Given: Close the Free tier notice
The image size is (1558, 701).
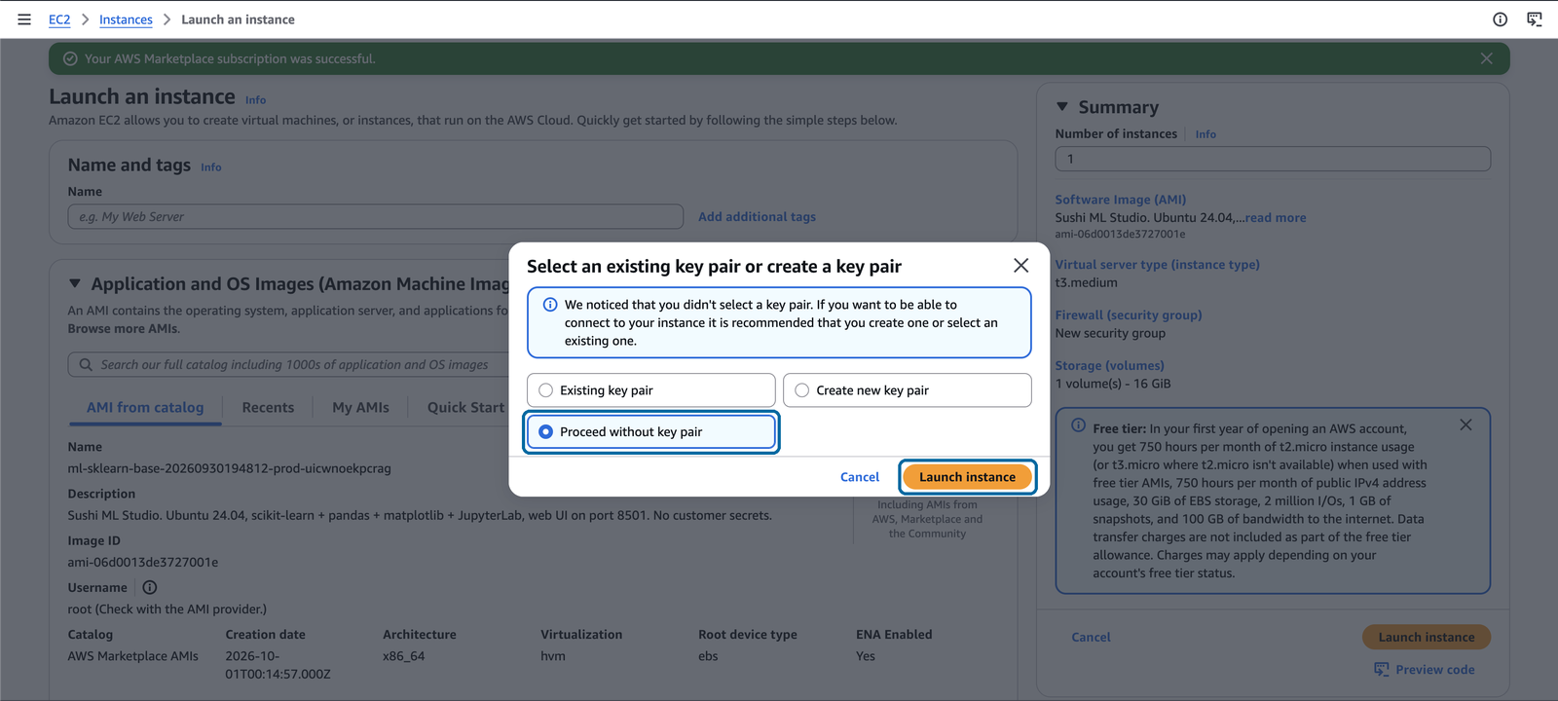Looking at the screenshot, I should (x=1465, y=425).
